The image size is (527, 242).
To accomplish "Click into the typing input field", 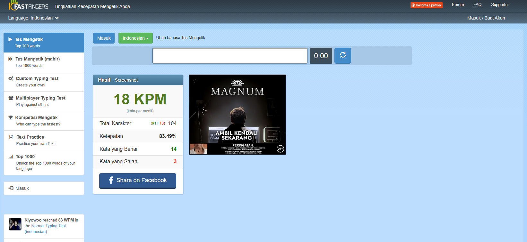I will click(x=230, y=56).
